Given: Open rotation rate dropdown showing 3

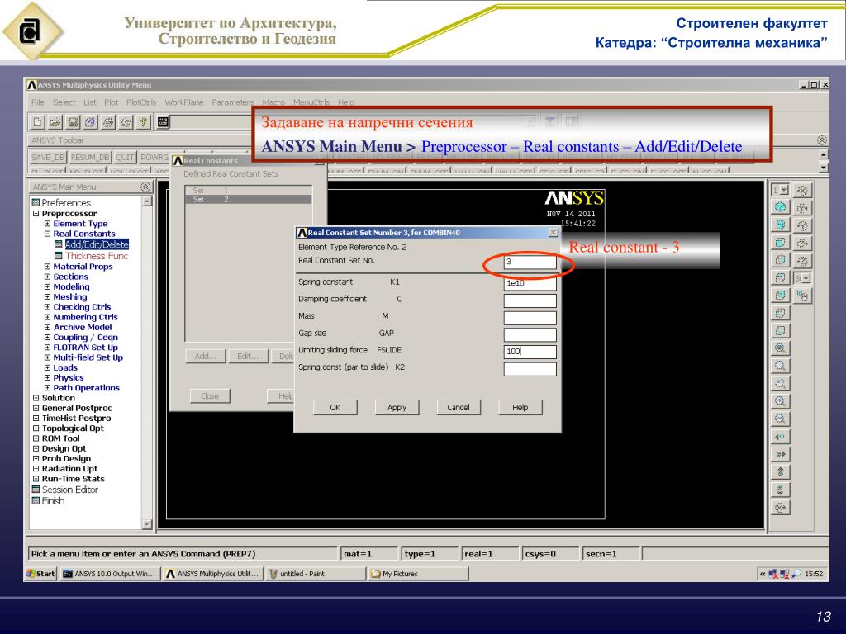Looking at the screenshot, I should pos(806,278).
